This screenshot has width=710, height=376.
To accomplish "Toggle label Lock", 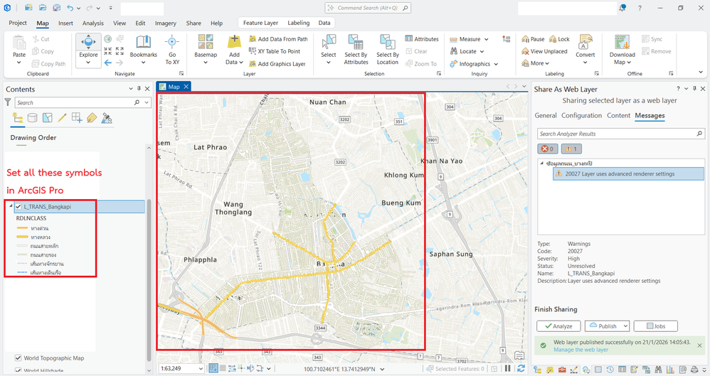I will (559, 39).
